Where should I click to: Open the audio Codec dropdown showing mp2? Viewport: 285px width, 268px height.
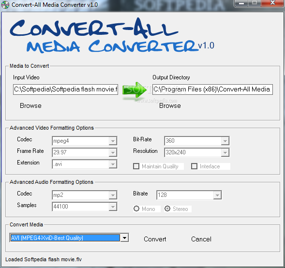(85, 195)
